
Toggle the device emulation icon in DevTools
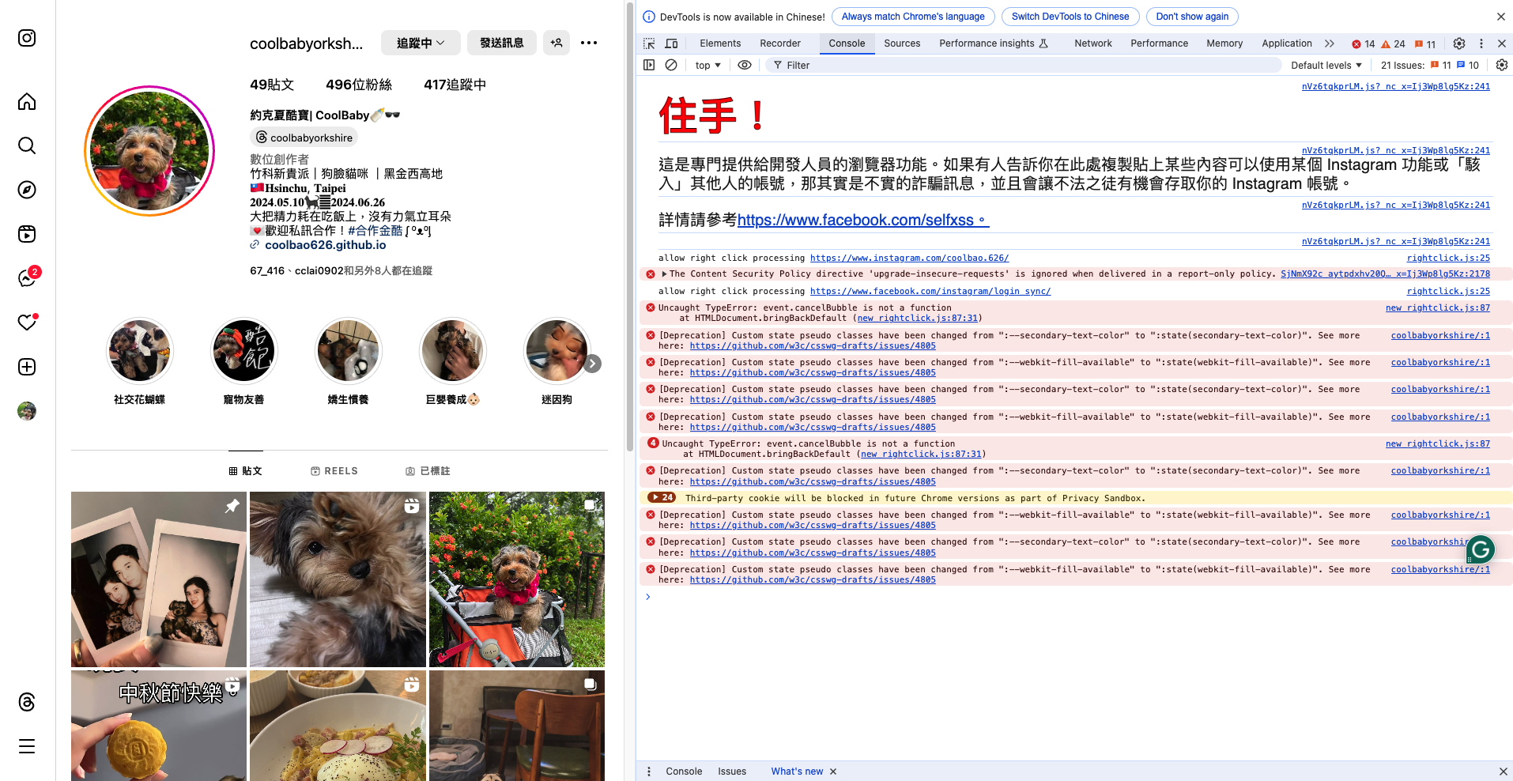coord(671,43)
